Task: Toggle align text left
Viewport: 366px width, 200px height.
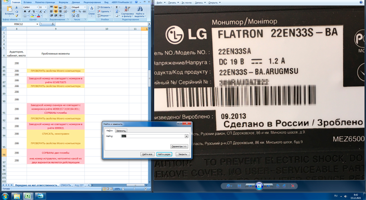Action: point(51,11)
